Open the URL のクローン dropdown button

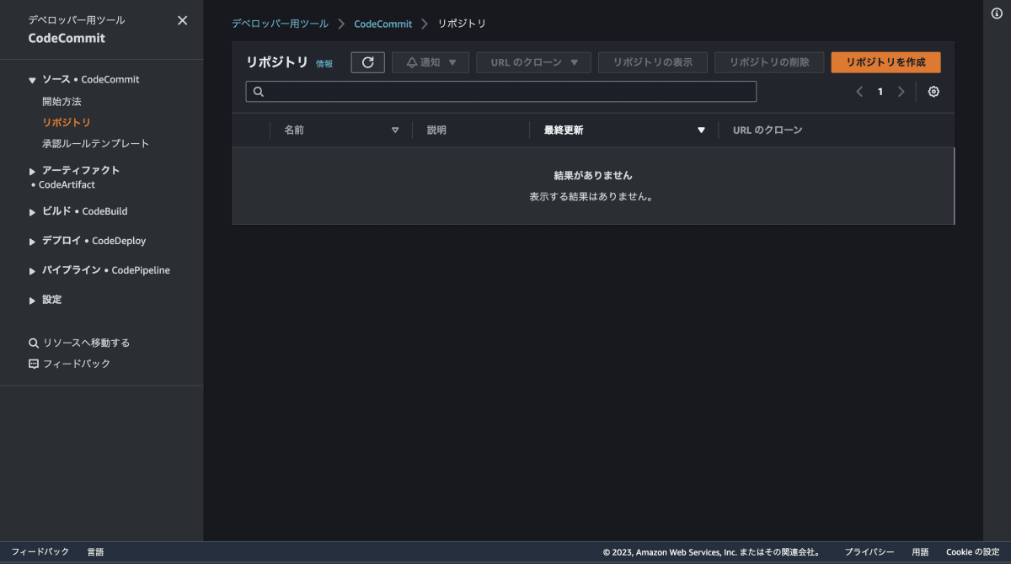click(534, 62)
